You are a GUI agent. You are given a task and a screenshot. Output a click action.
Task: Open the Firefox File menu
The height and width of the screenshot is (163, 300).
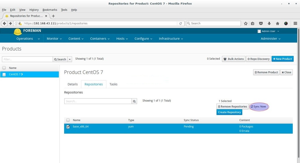click(4, 10)
